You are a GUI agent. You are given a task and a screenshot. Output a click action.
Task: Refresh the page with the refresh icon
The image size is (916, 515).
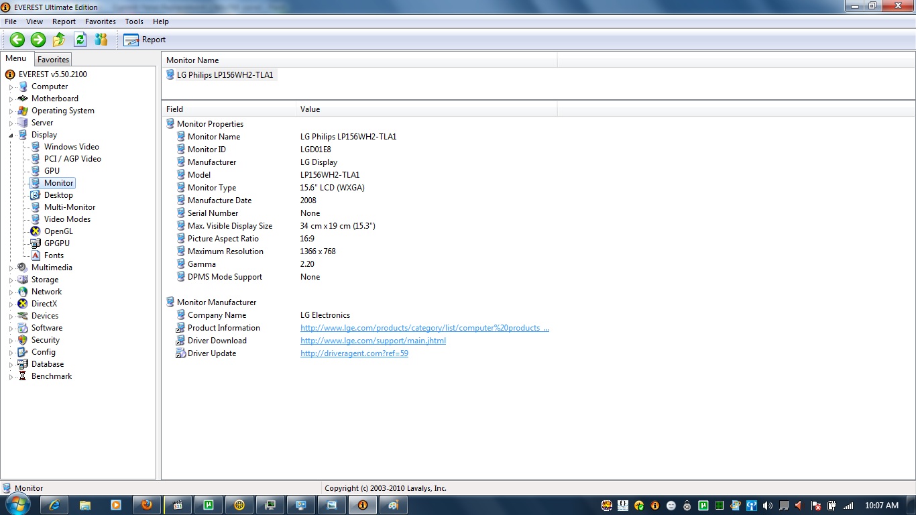[x=80, y=40]
